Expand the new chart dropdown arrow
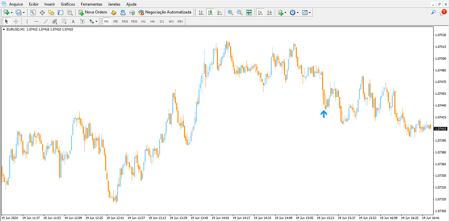This screenshot has width=449, height=221. [12, 12]
